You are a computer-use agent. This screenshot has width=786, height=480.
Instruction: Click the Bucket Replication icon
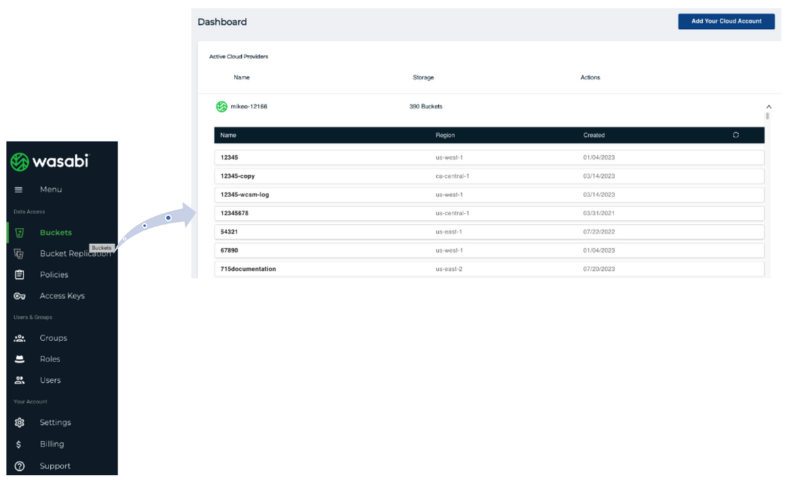point(19,254)
